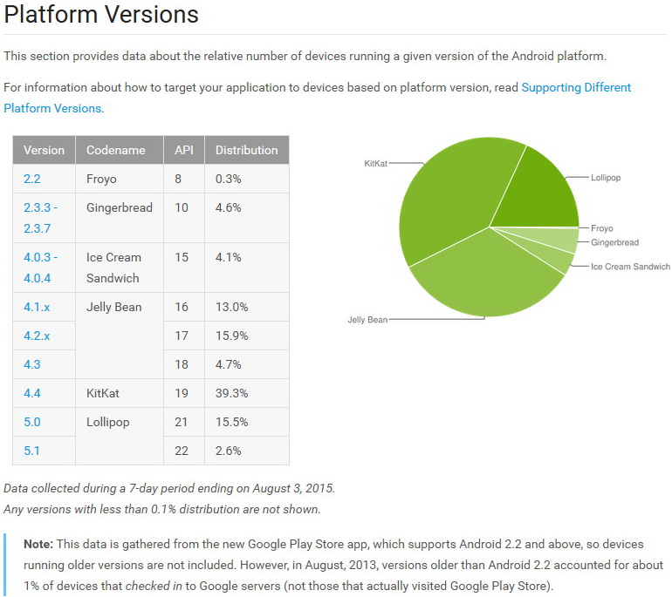Click the Version column header
Screen dimensions: 672x597
(x=45, y=150)
